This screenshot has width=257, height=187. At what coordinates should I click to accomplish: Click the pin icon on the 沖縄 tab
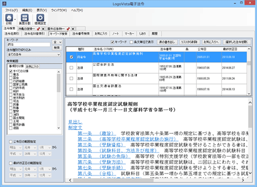point(39,29)
